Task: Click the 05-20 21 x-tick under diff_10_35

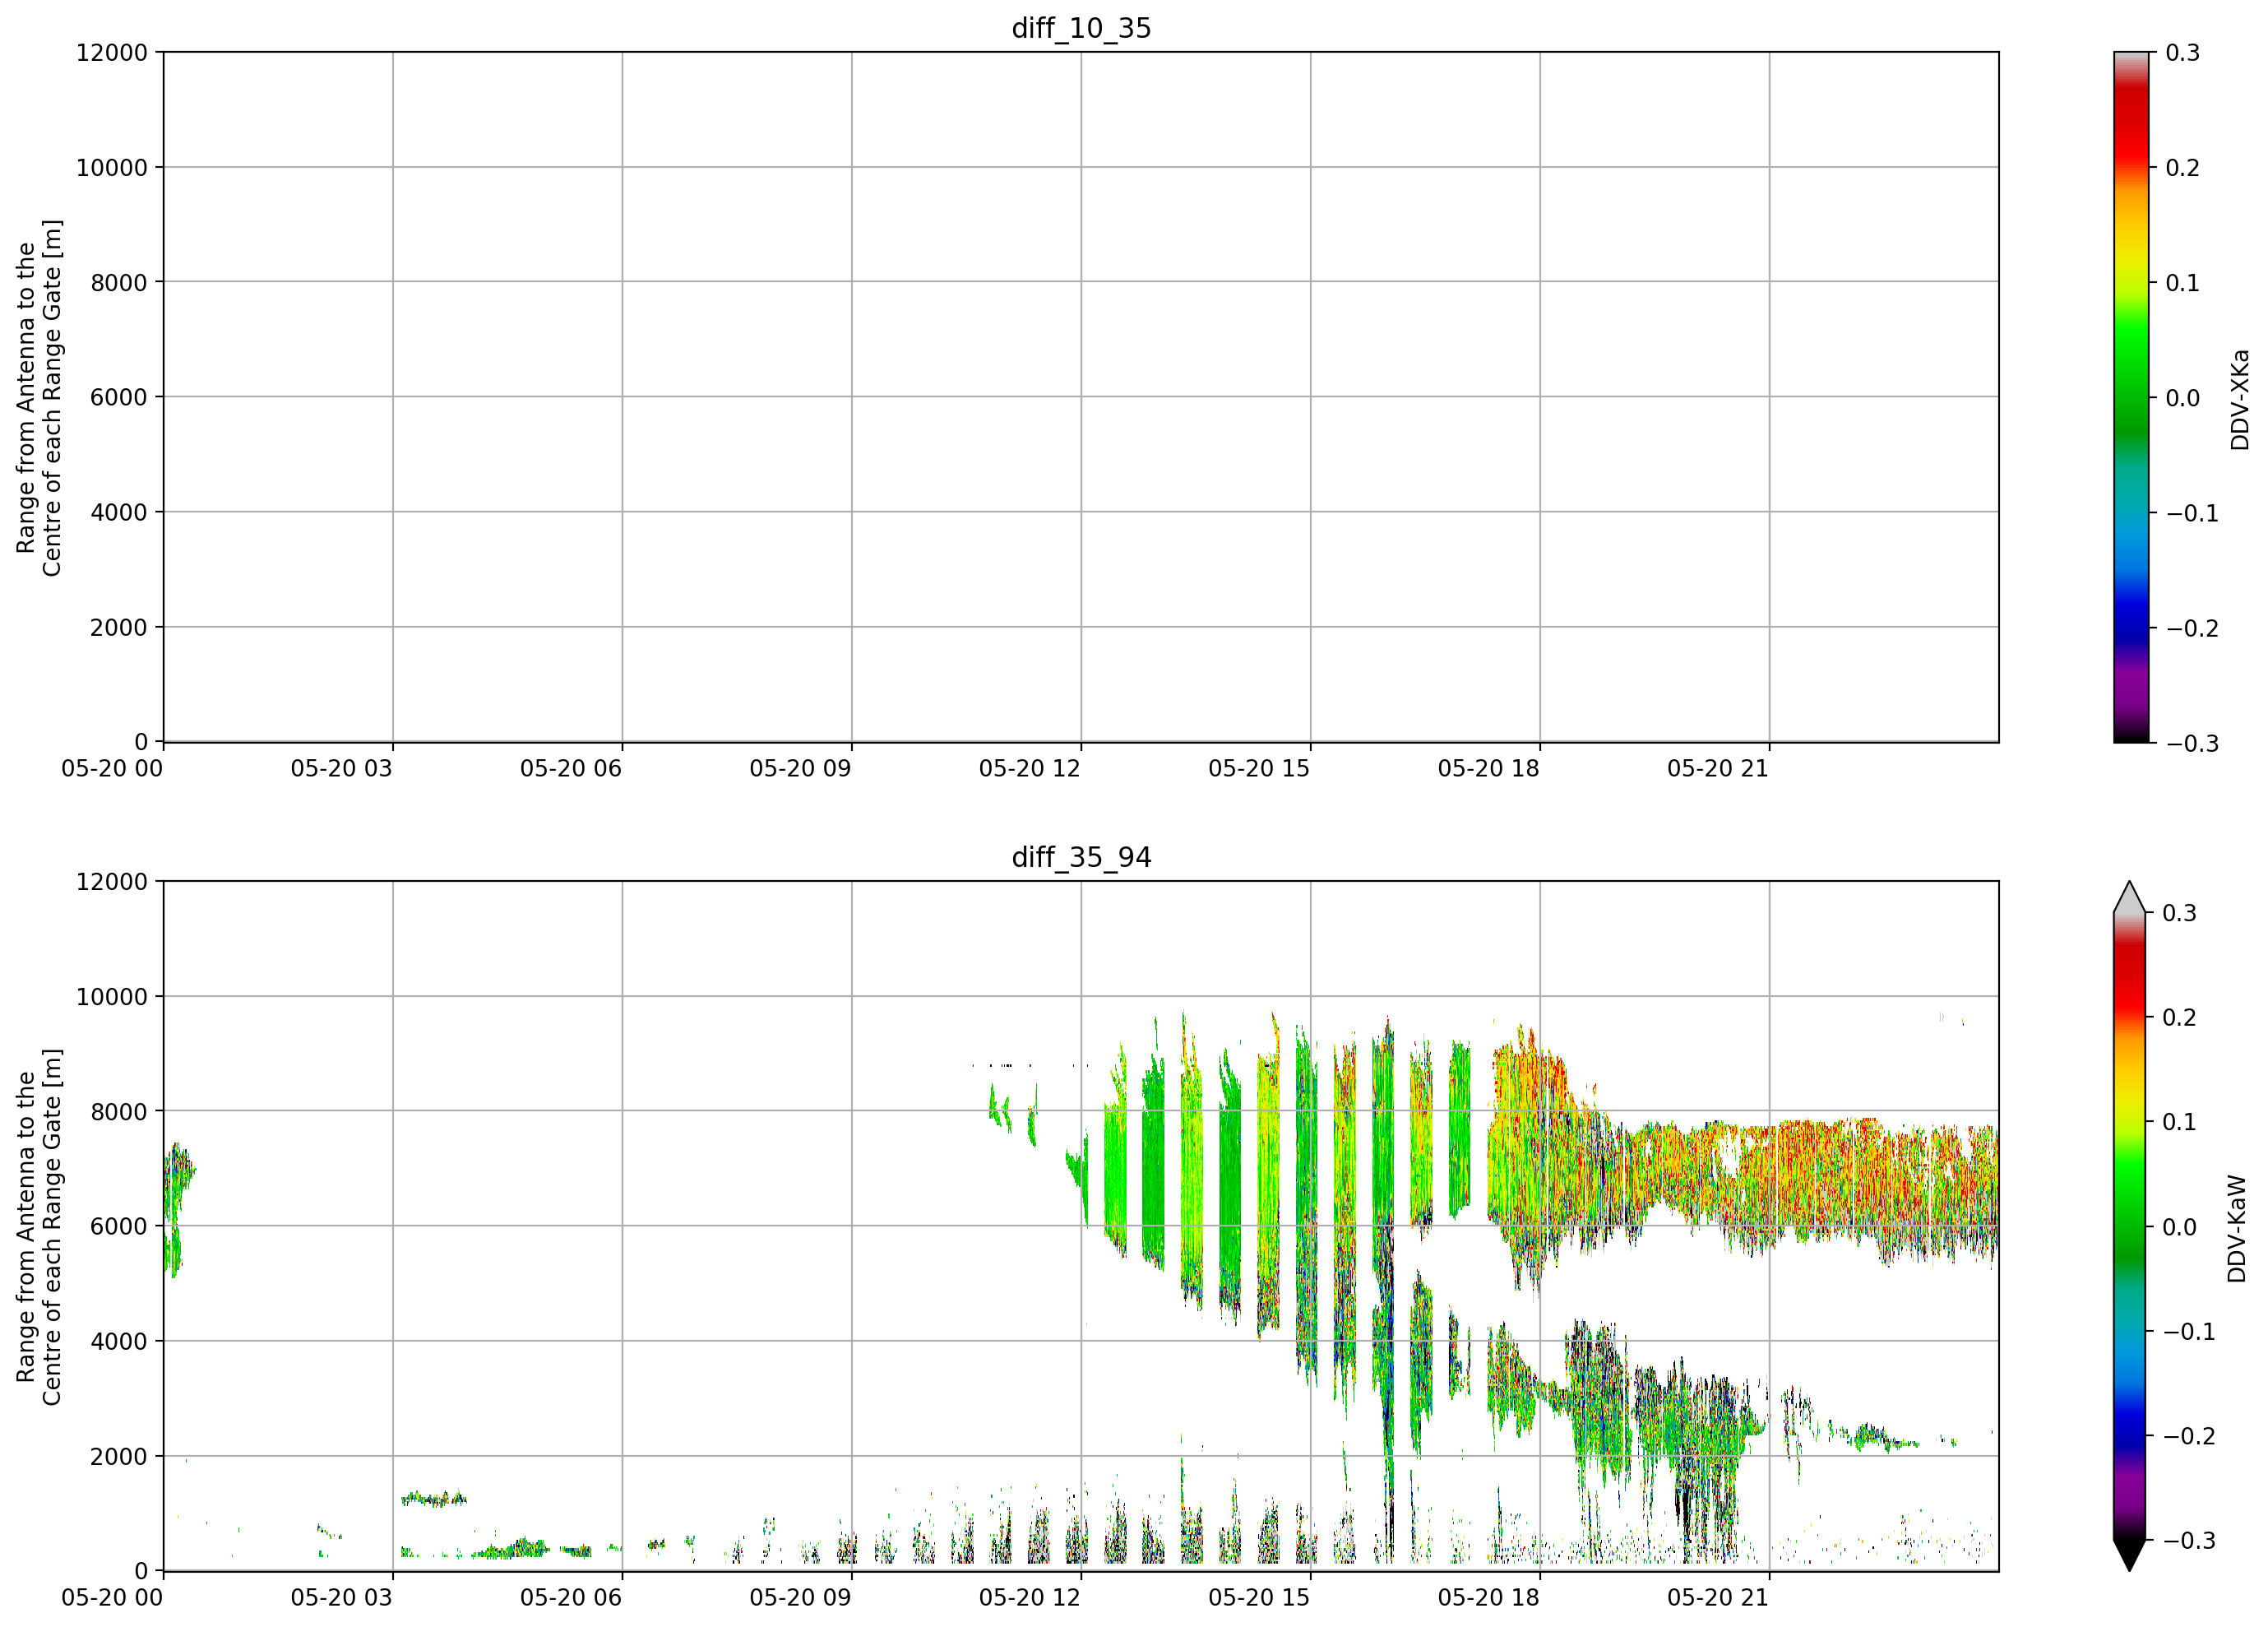Action: (1718, 769)
